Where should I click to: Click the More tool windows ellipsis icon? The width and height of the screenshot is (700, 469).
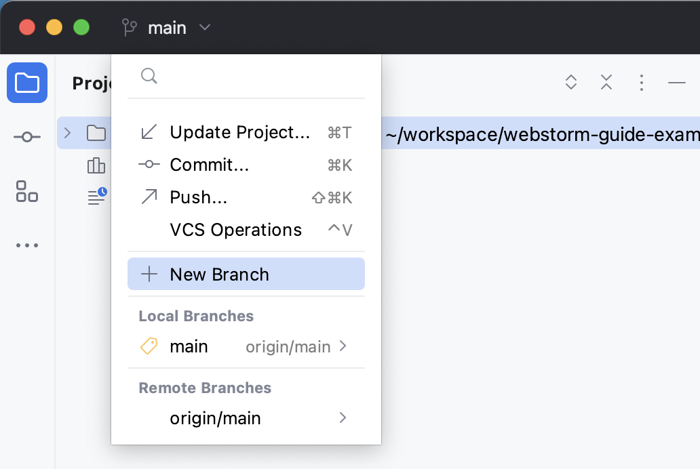[x=26, y=245]
